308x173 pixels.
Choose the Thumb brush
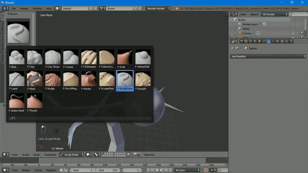(x=35, y=102)
